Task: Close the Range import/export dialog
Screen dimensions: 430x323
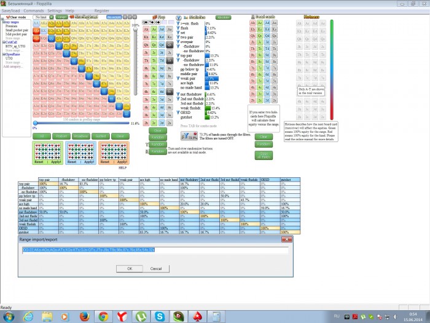Action: click(x=287, y=239)
